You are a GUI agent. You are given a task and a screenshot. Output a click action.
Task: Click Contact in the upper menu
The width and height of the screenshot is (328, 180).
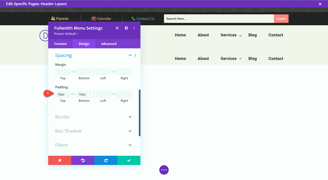coord(276,35)
